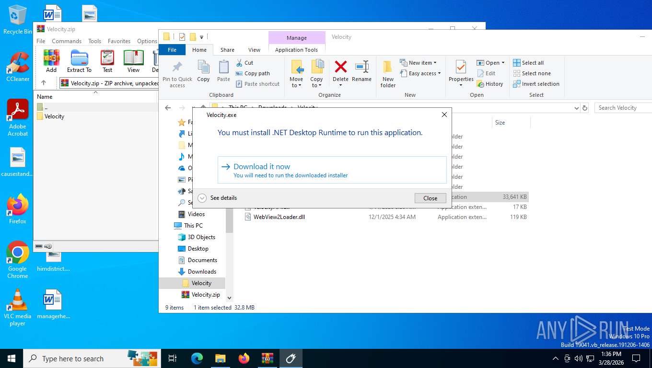Expand See details in Velocity.exe dialog
The height and width of the screenshot is (368, 652).
pos(217,198)
